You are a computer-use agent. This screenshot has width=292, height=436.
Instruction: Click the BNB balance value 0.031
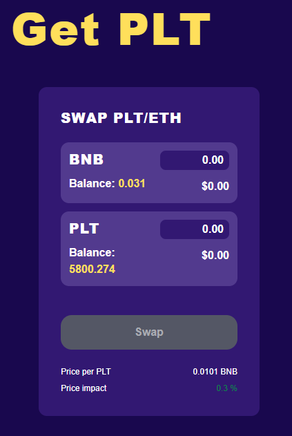click(x=132, y=184)
